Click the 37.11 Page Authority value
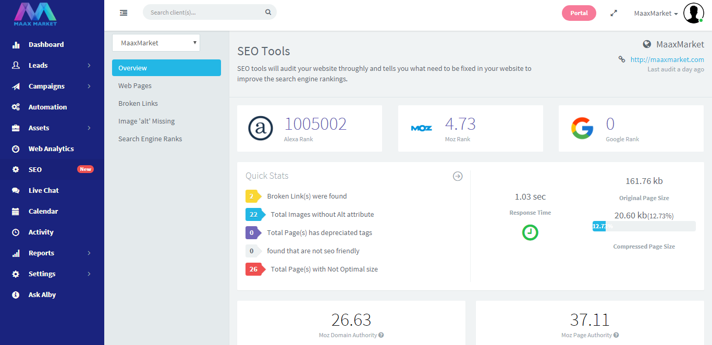The image size is (712, 345). coord(590,319)
